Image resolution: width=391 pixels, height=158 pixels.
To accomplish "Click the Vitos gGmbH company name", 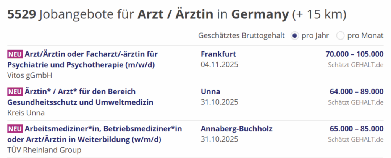I will [29, 75].
